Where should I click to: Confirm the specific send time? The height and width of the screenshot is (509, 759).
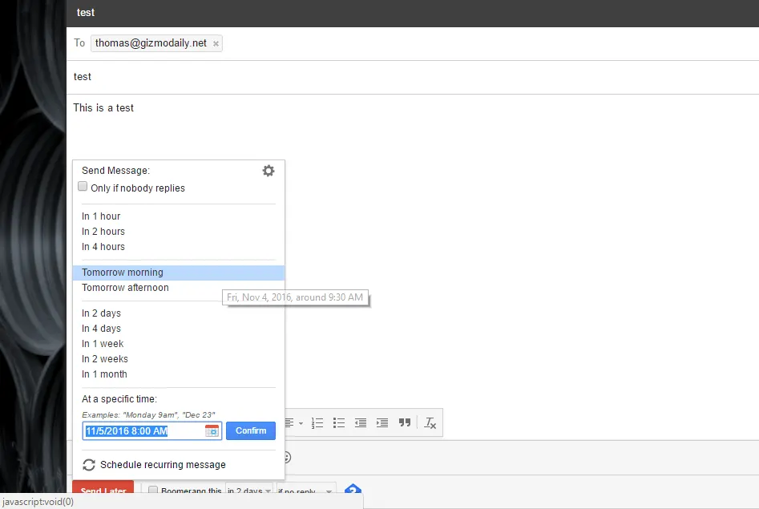pos(251,430)
